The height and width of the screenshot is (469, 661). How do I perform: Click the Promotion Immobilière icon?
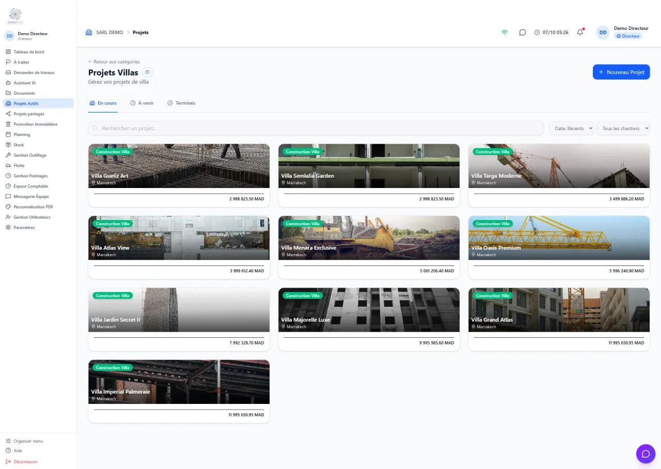pyautogui.click(x=8, y=124)
